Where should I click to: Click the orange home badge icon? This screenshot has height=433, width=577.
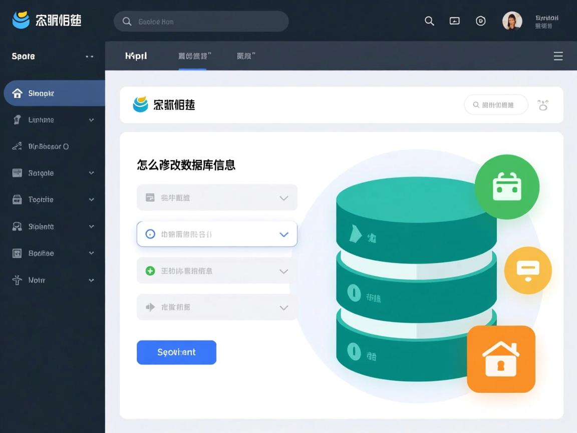pyautogui.click(x=501, y=359)
